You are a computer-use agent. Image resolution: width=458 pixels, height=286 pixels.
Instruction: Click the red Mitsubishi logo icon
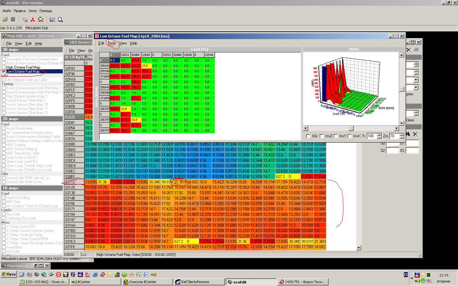(33, 20)
